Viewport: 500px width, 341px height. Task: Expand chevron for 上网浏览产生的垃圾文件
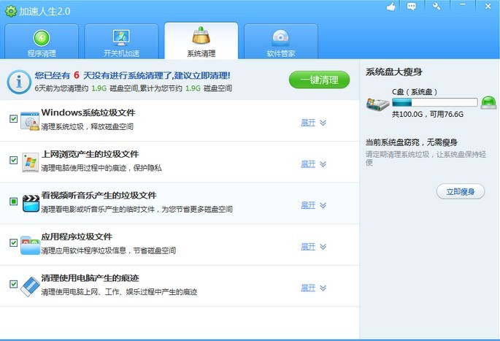point(323,164)
